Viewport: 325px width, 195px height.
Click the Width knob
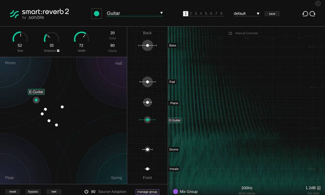pyautogui.click(x=81, y=38)
